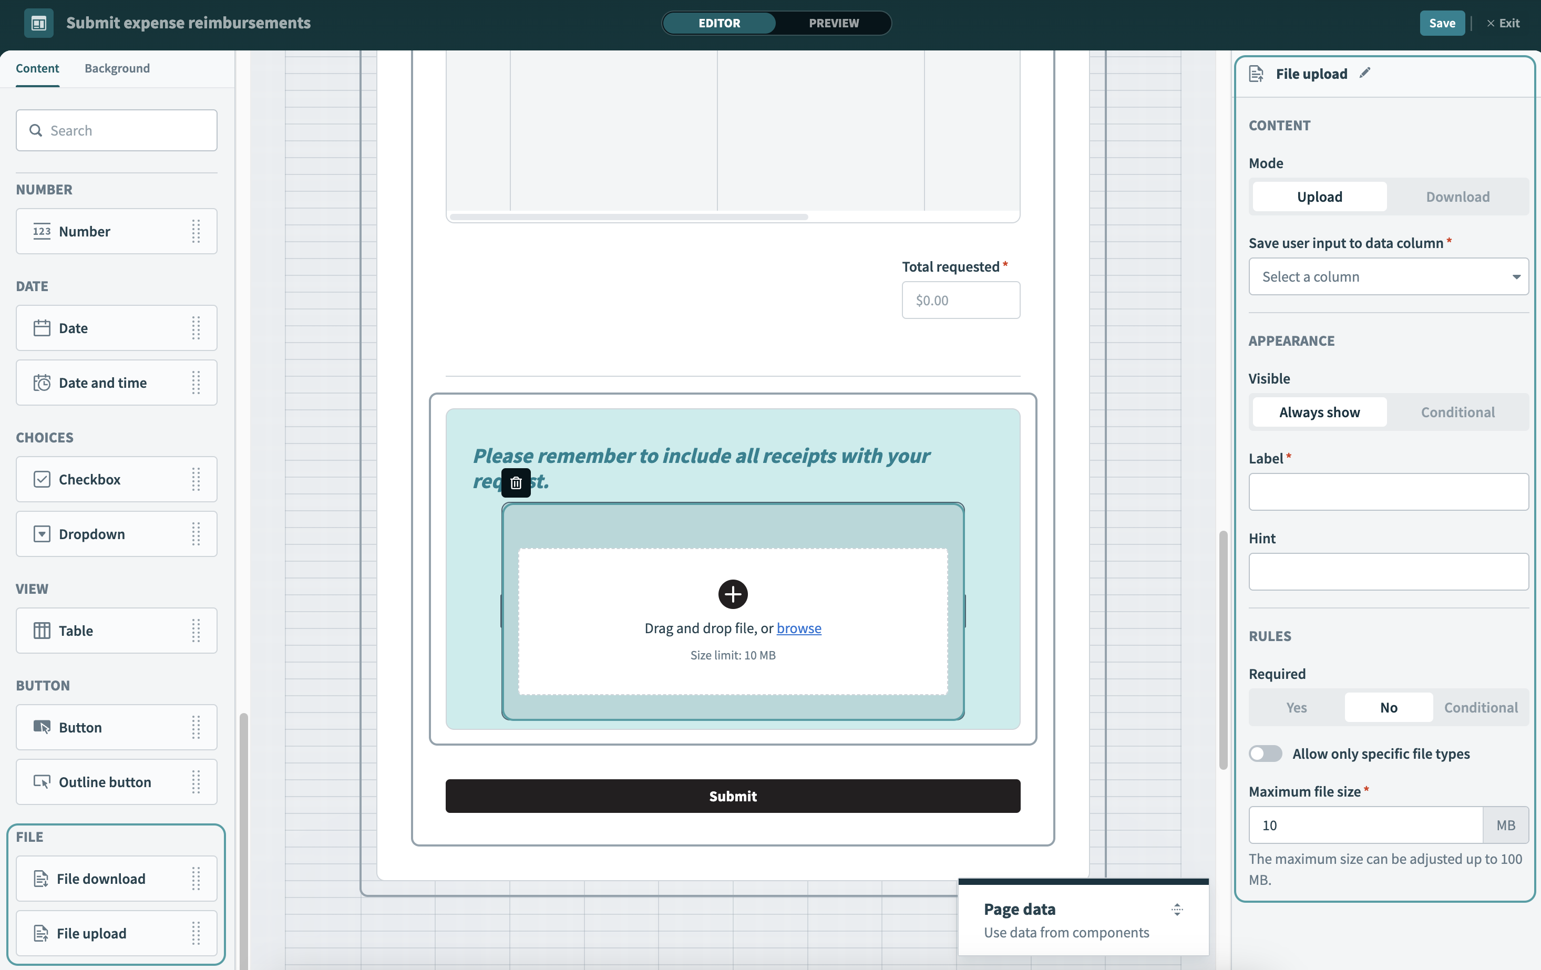The width and height of the screenshot is (1541, 970).
Task: Switch to PREVIEW mode
Action: pos(833,23)
